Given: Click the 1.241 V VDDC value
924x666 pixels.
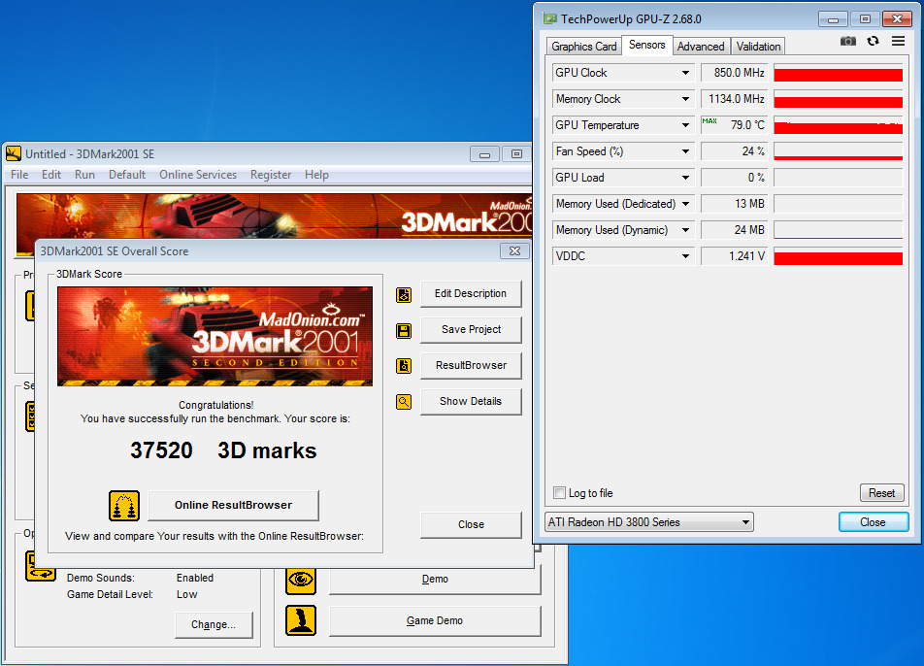Looking at the screenshot, I should pos(734,256).
